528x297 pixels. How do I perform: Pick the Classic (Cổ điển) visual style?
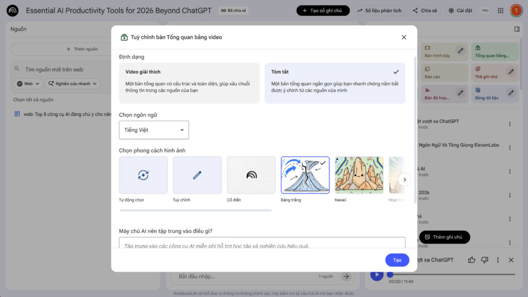[x=251, y=175]
